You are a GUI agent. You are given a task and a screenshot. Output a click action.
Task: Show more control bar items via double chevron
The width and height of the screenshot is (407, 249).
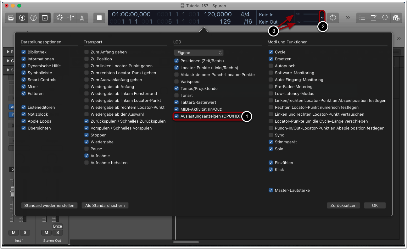point(348,18)
